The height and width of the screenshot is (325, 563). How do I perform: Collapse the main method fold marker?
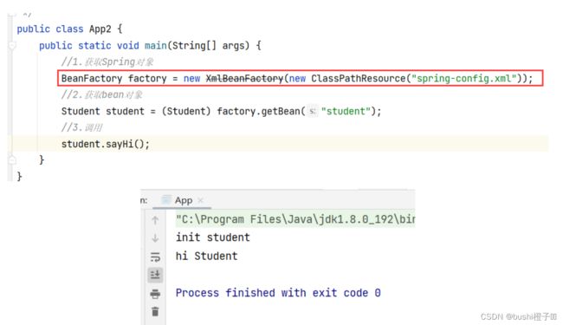[x=12, y=46]
